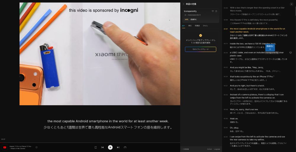
Task: Click the Longman dictionary link
Action: tap(217, 149)
